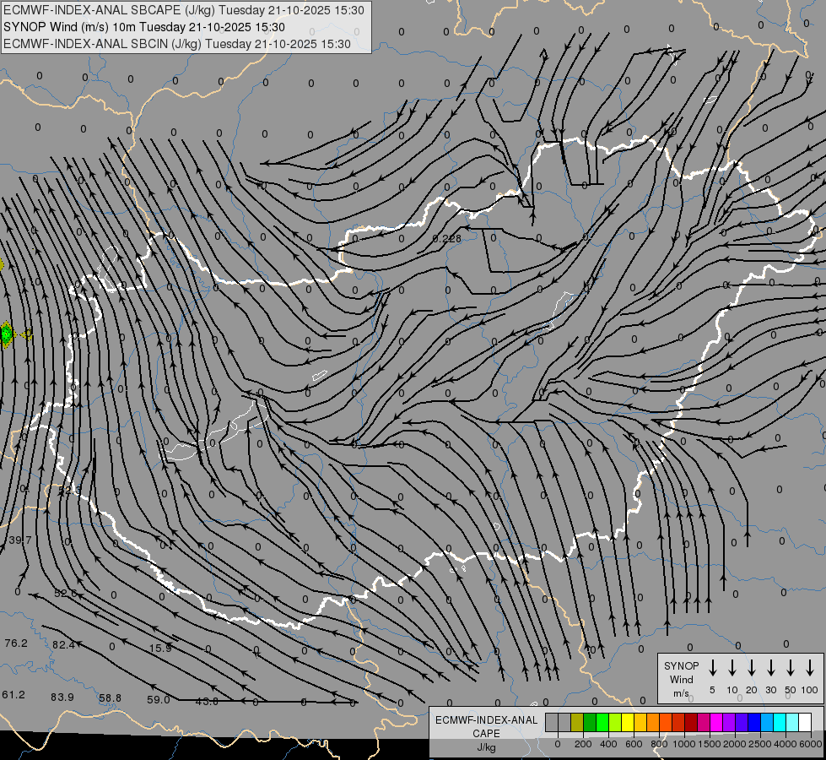Select the indigo swatch right of 2000
The width and height of the screenshot is (826, 760).
(x=742, y=722)
